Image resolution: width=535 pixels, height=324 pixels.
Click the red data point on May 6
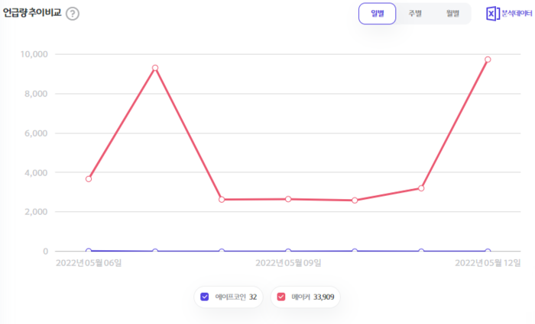[x=89, y=179]
